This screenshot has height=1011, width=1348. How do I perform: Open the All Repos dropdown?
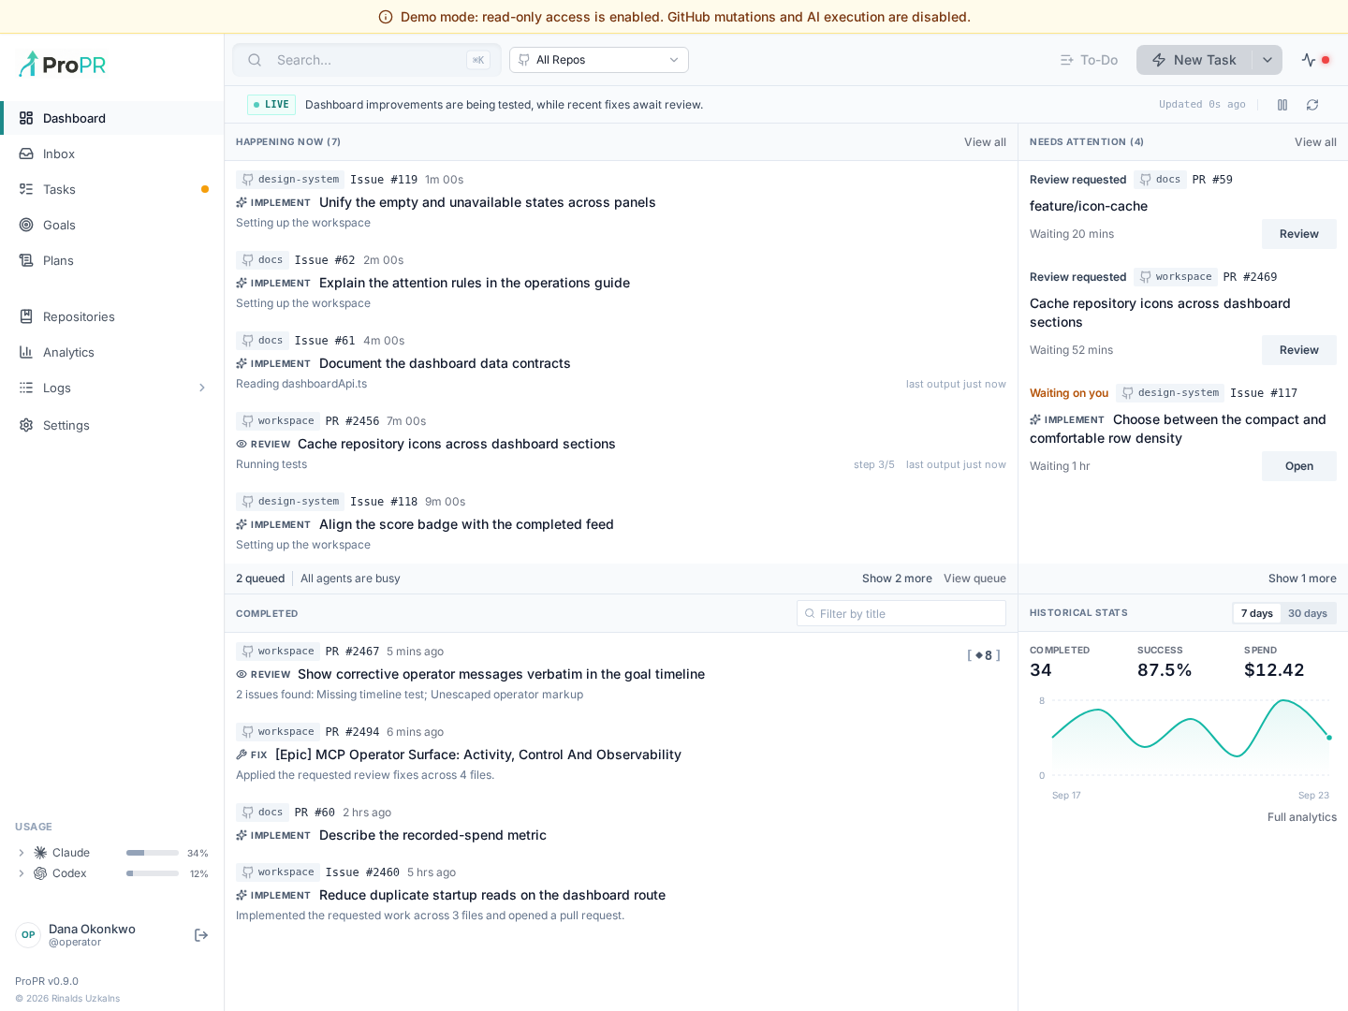(x=599, y=60)
